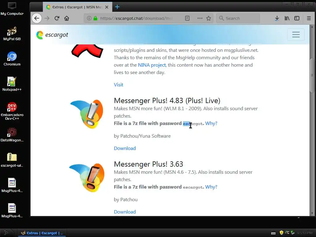Open site information icon in address bar

coord(89,18)
